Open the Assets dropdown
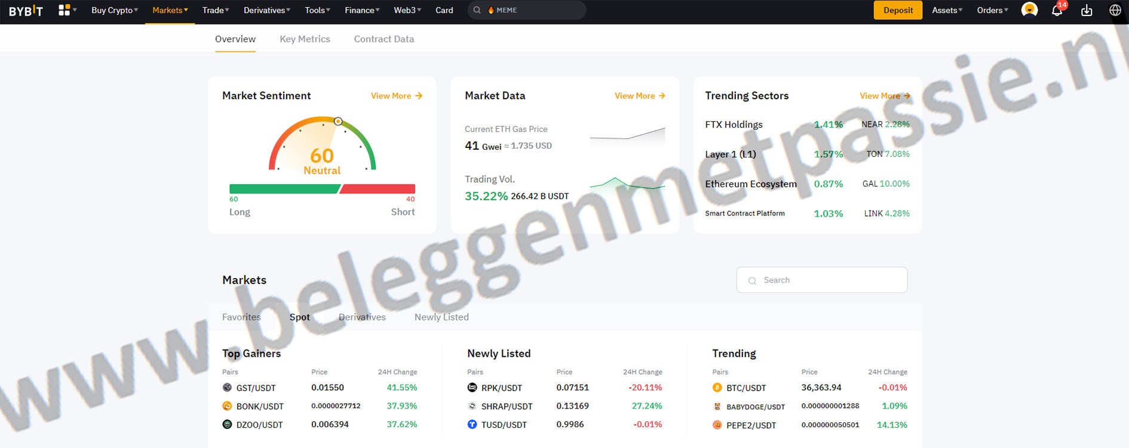The height and width of the screenshot is (448, 1129). (947, 10)
